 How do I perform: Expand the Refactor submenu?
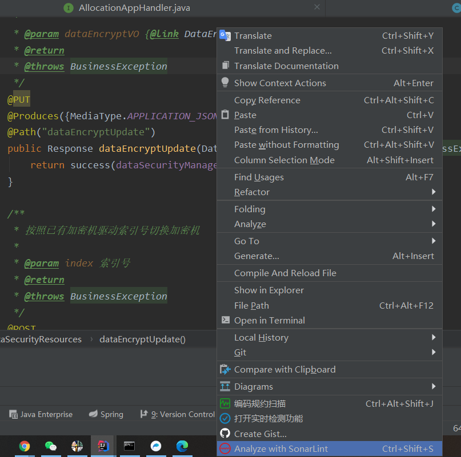[x=251, y=192]
